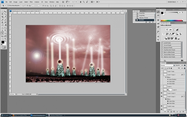Add a Photo Filter adjustment
The image size is (187, 117).
[x=177, y=34]
